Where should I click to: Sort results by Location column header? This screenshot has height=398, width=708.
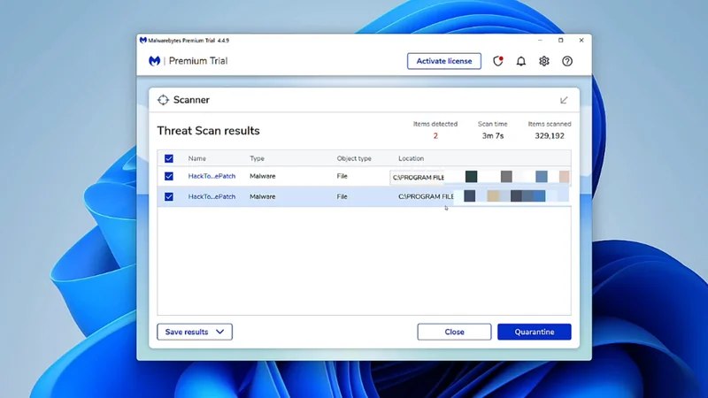click(411, 159)
